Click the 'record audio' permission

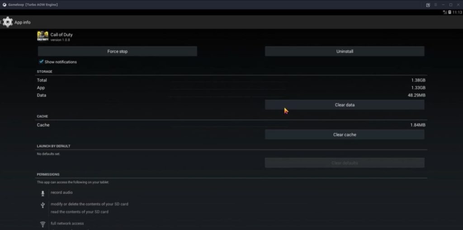61,192
